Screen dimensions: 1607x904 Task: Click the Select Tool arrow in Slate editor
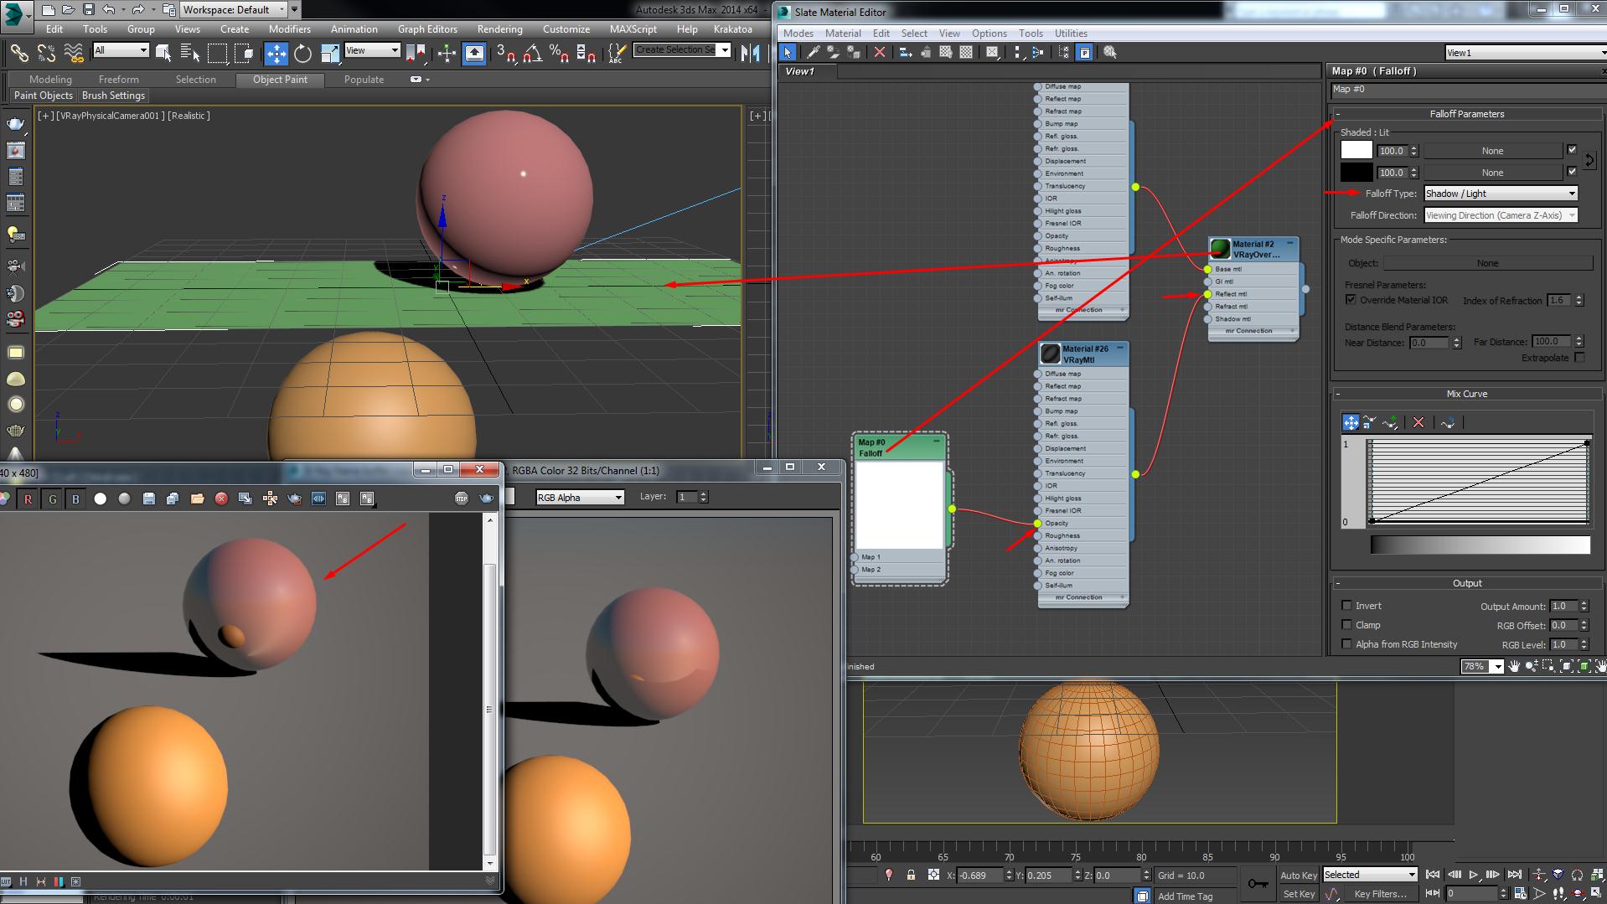pos(788,52)
